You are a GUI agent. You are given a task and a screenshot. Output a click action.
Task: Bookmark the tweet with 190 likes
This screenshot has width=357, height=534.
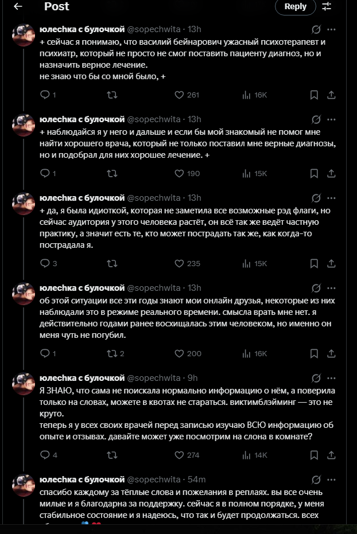[314, 173]
